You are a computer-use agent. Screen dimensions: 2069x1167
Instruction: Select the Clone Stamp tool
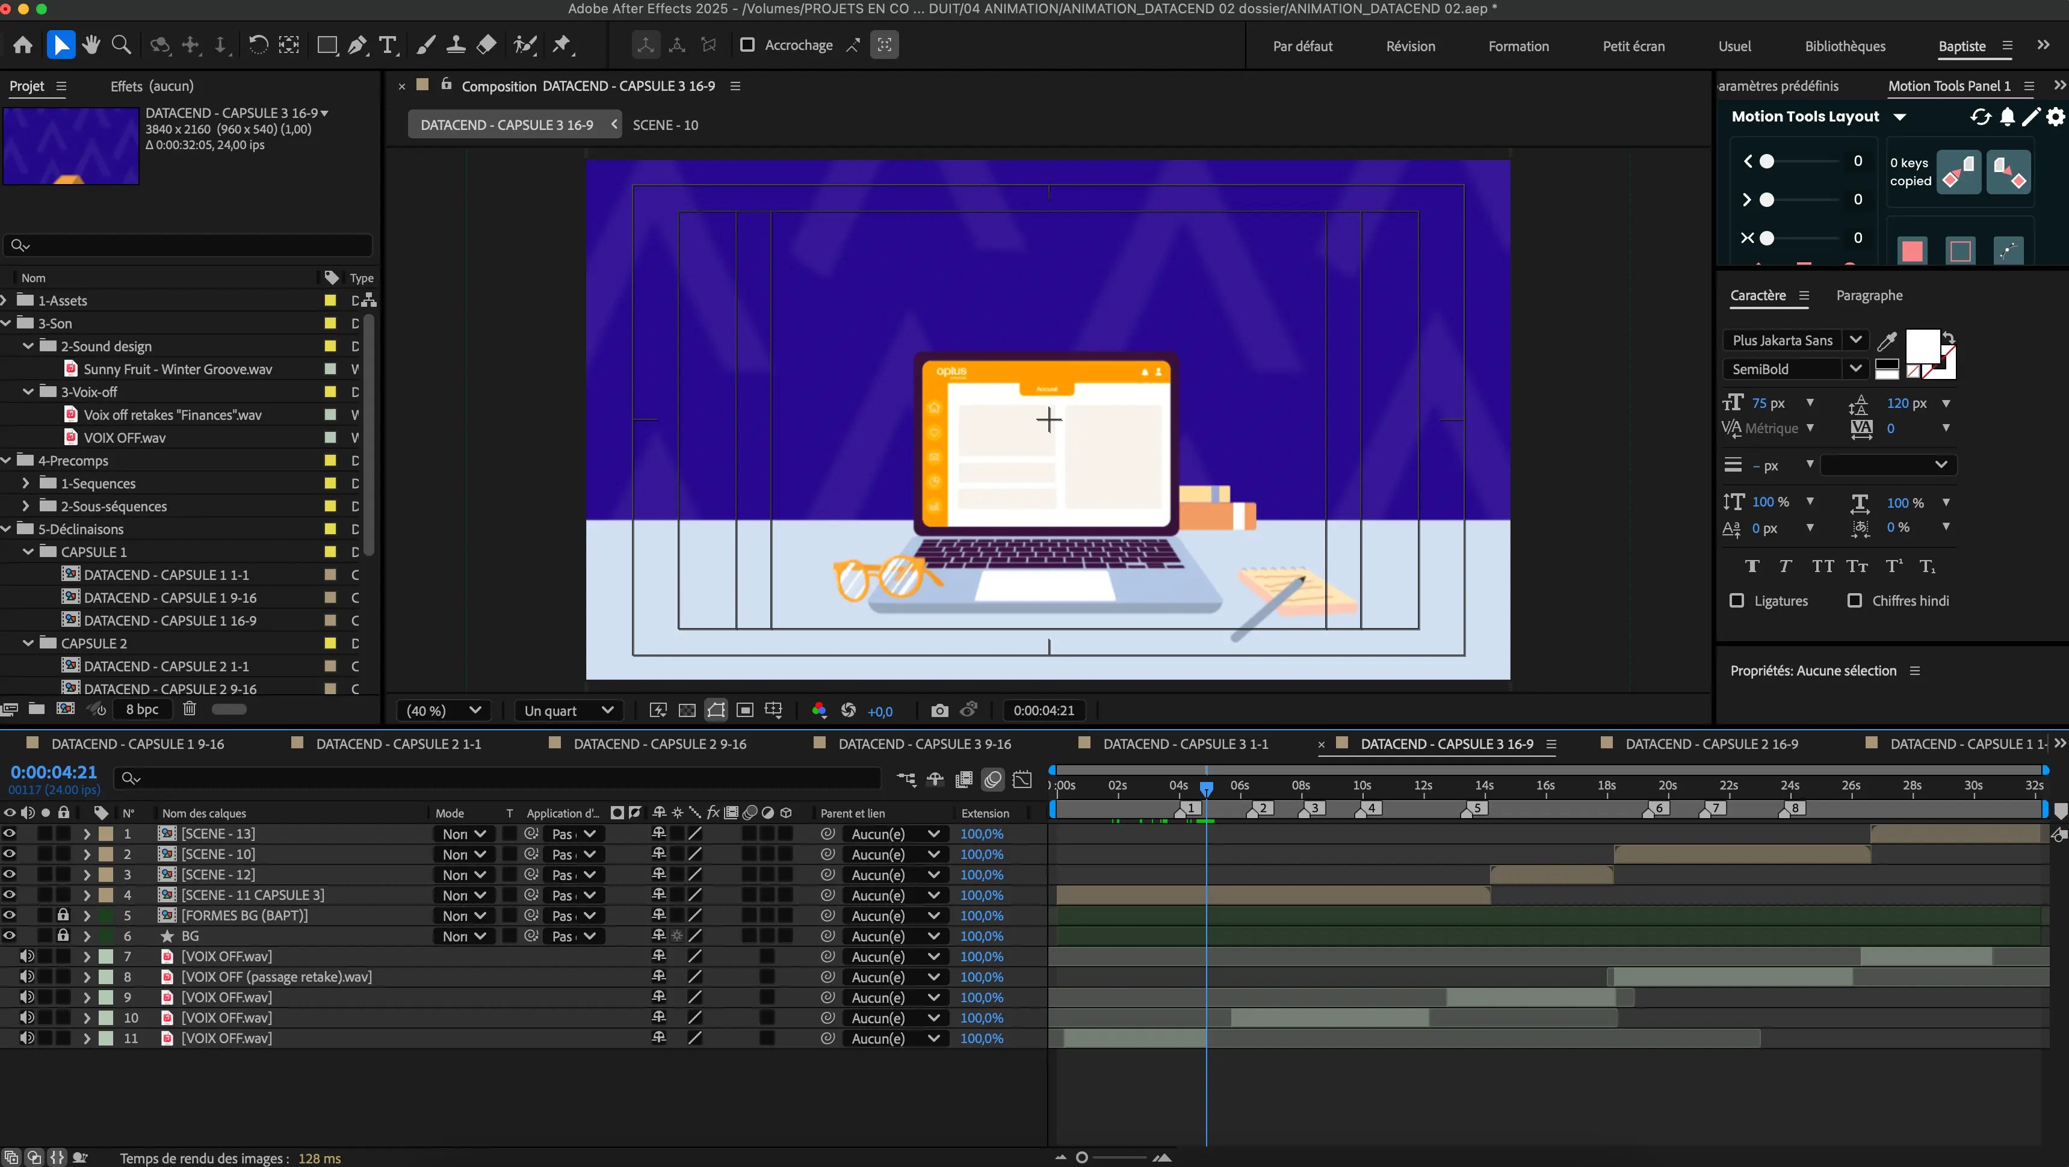(456, 45)
